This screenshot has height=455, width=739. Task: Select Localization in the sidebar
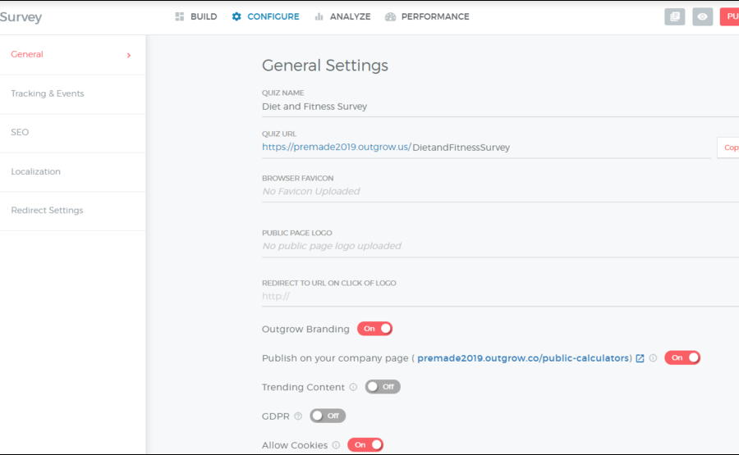coord(36,171)
